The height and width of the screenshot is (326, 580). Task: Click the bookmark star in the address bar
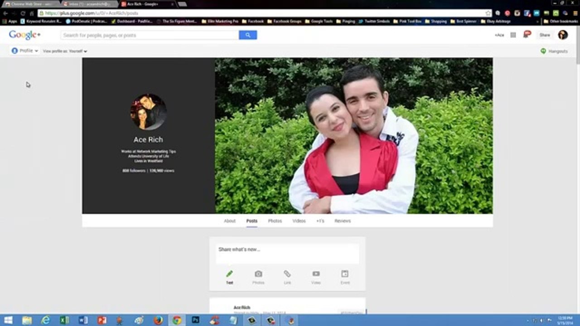(488, 13)
